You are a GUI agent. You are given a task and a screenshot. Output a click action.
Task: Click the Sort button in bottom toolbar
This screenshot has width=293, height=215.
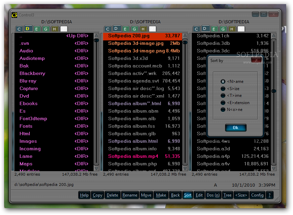coord(188,195)
